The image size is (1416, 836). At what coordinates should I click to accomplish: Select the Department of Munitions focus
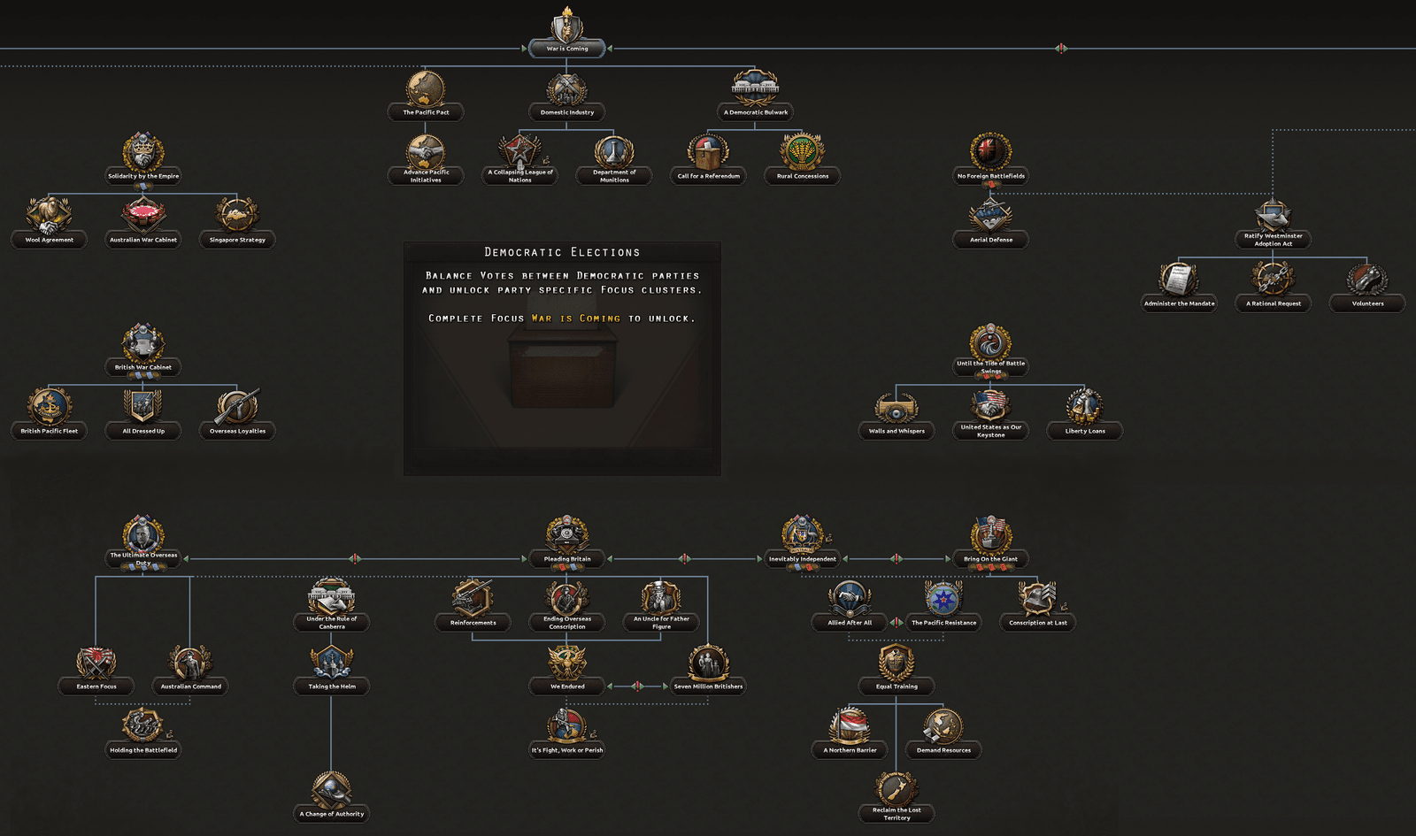point(614,161)
